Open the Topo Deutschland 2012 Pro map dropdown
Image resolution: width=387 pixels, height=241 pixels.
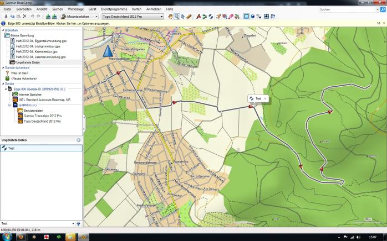pos(133,17)
